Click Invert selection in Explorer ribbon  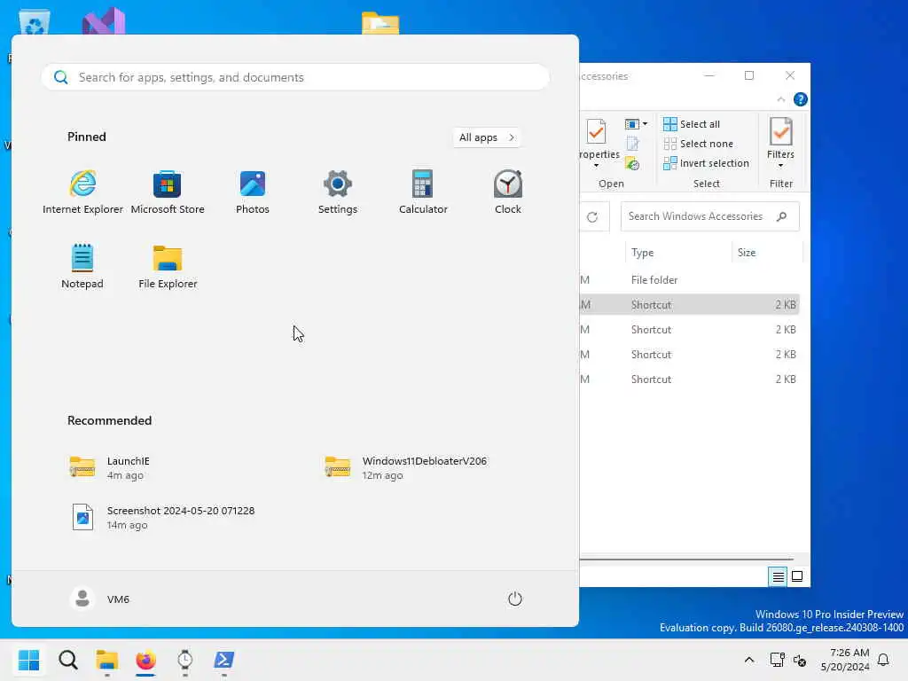[706, 163]
